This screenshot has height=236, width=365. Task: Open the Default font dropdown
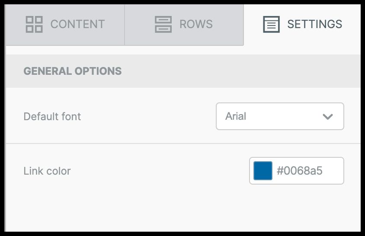pos(279,116)
